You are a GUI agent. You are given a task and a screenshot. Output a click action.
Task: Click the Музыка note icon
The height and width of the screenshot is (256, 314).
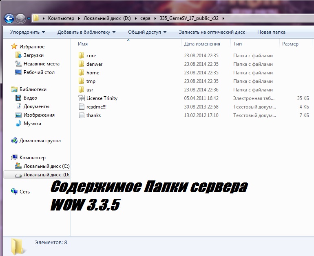click(x=18, y=123)
